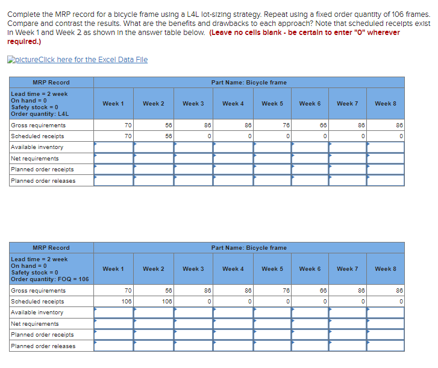The width and height of the screenshot is (438, 368).
Task: Select FOQ Net requirements cell for Week 5
Action: pyautogui.click(x=272, y=323)
